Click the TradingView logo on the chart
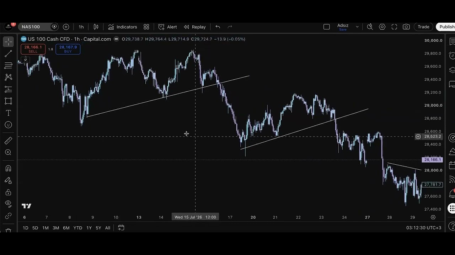This screenshot has width=455, height=255. click(26, 206)
